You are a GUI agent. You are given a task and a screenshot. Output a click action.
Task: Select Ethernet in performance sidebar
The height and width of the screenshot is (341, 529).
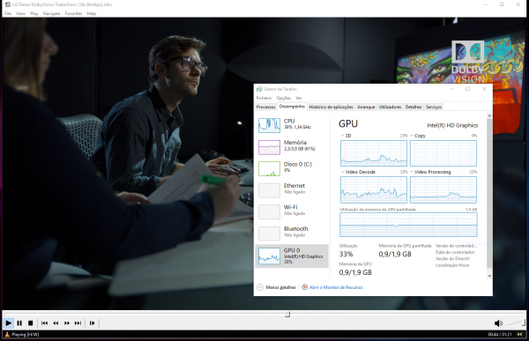click(292, 190)
